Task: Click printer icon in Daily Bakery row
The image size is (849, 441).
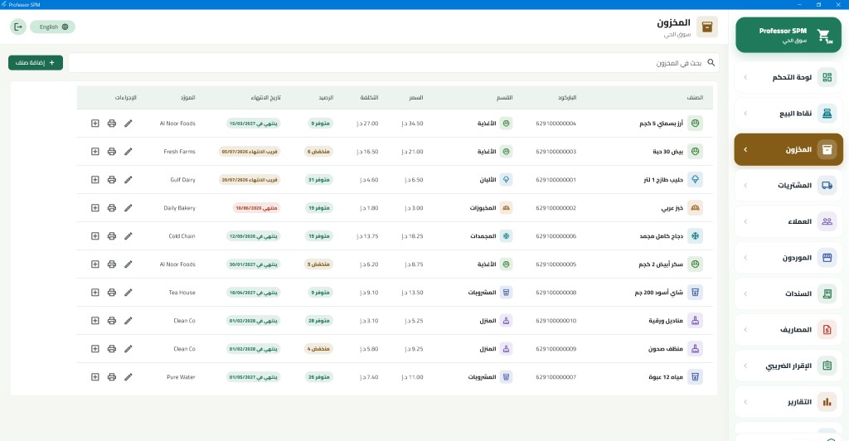Action: coord(112,208)
